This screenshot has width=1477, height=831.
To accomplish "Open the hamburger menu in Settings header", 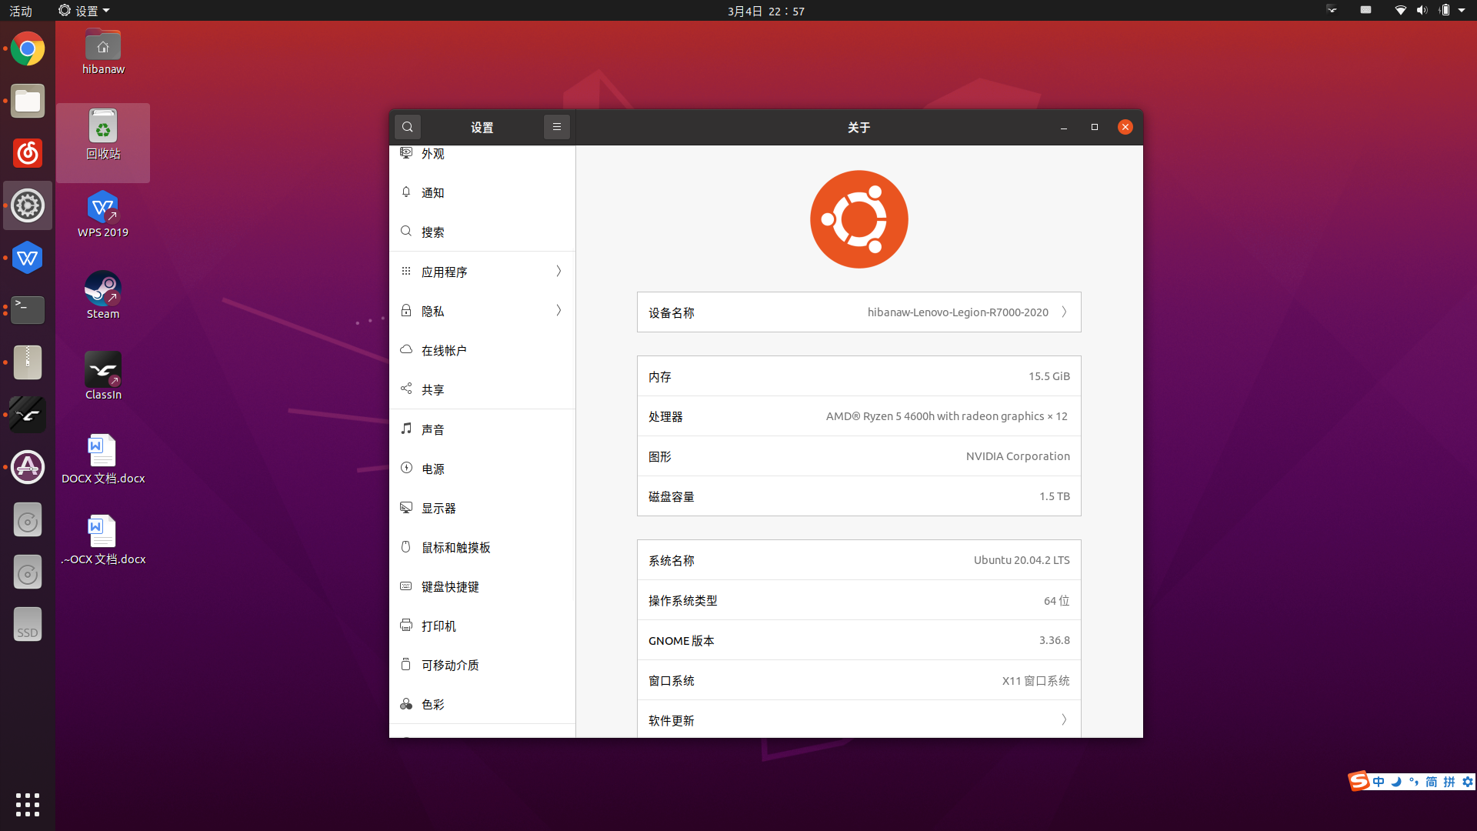I will click(x=556, y=127).
